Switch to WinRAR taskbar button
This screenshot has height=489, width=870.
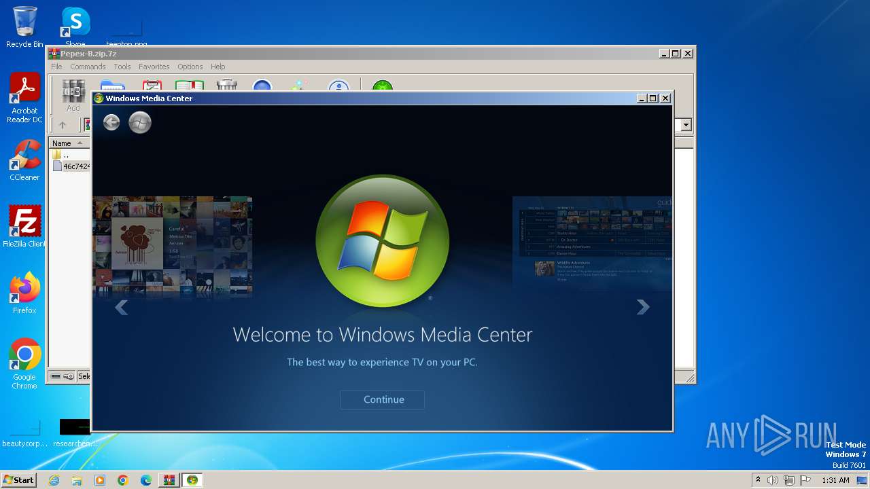(169, 480)
